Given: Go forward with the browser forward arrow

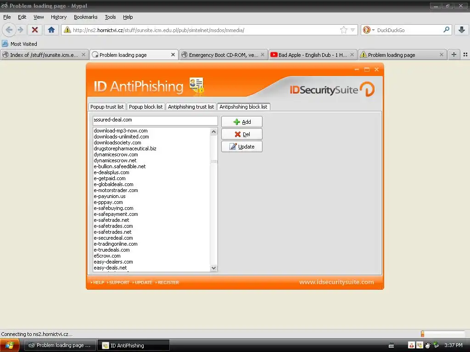Looking at the screenshot, I should pos(20,30).
